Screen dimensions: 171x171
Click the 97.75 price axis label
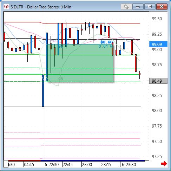157,126
